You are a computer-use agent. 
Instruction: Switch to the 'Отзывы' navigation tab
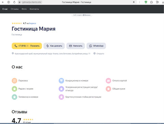(15, 9)
